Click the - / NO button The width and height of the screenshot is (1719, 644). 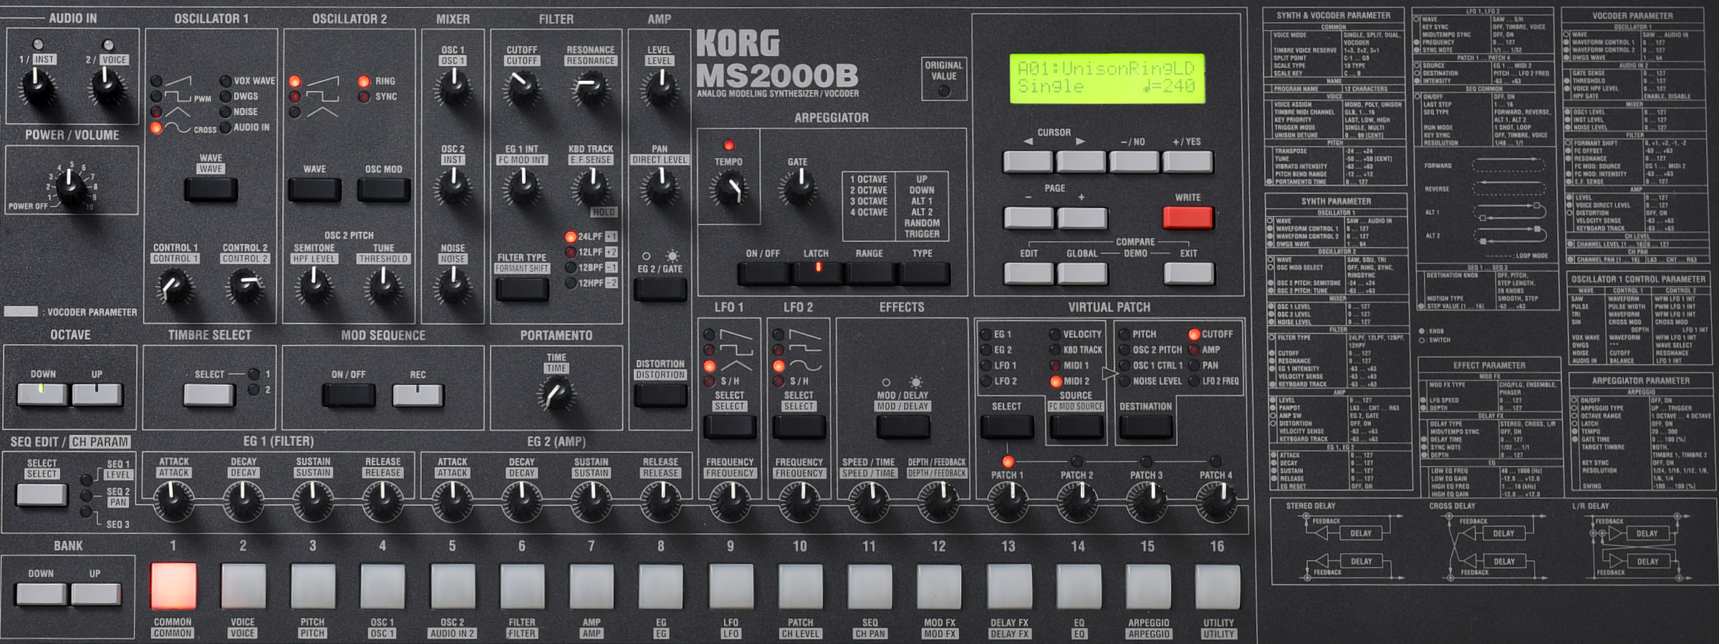(x=1134, y=162)
